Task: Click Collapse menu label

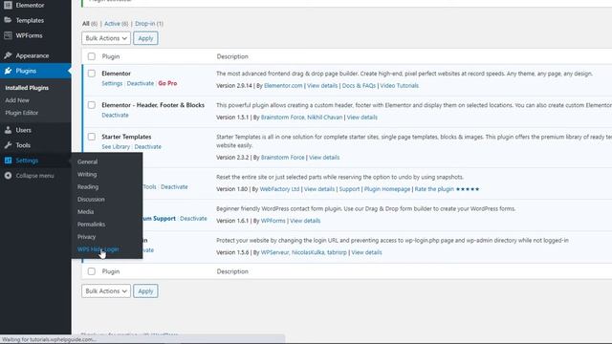Action: tap(34, 176)
